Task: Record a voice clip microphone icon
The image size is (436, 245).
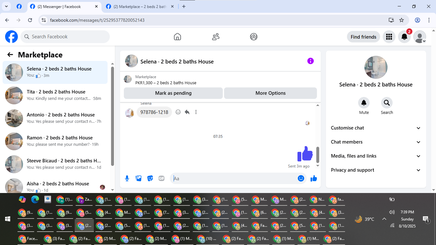Action: 127,178
